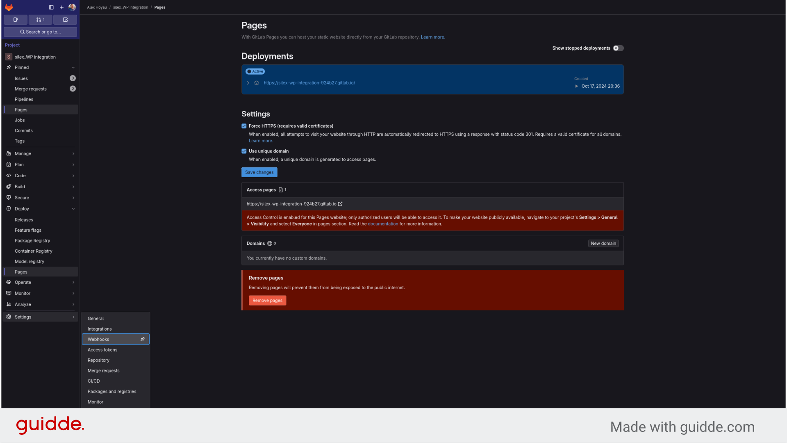Expand the Code menu chevron
The width and height of the screenshot is (787, 443).
pos(73,176)
